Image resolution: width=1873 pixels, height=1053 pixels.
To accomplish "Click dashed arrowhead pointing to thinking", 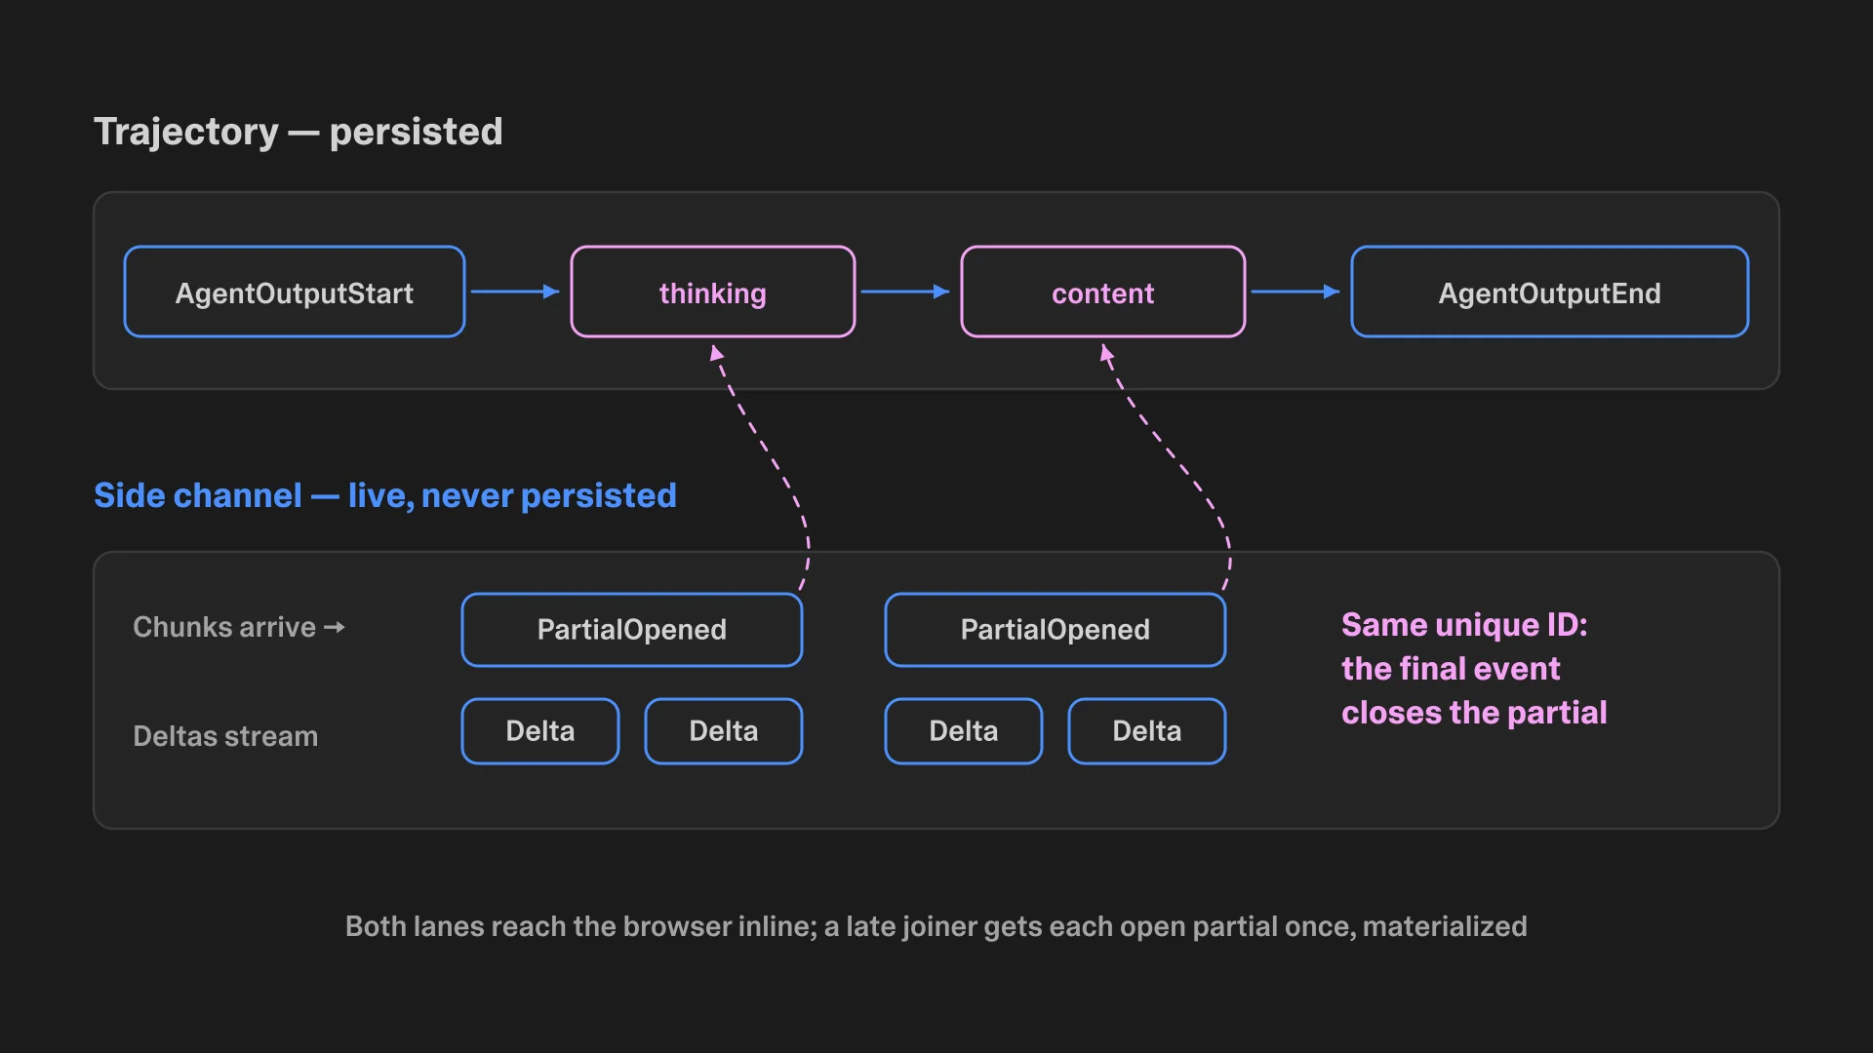I will (716, 353).
